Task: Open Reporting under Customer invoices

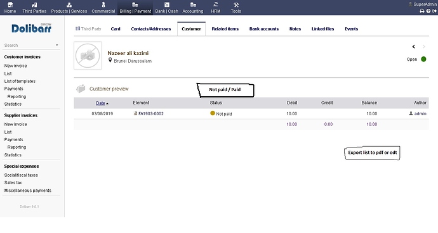Action: (17, 96)
